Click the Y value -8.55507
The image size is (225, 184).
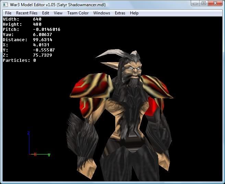(44, 50)
